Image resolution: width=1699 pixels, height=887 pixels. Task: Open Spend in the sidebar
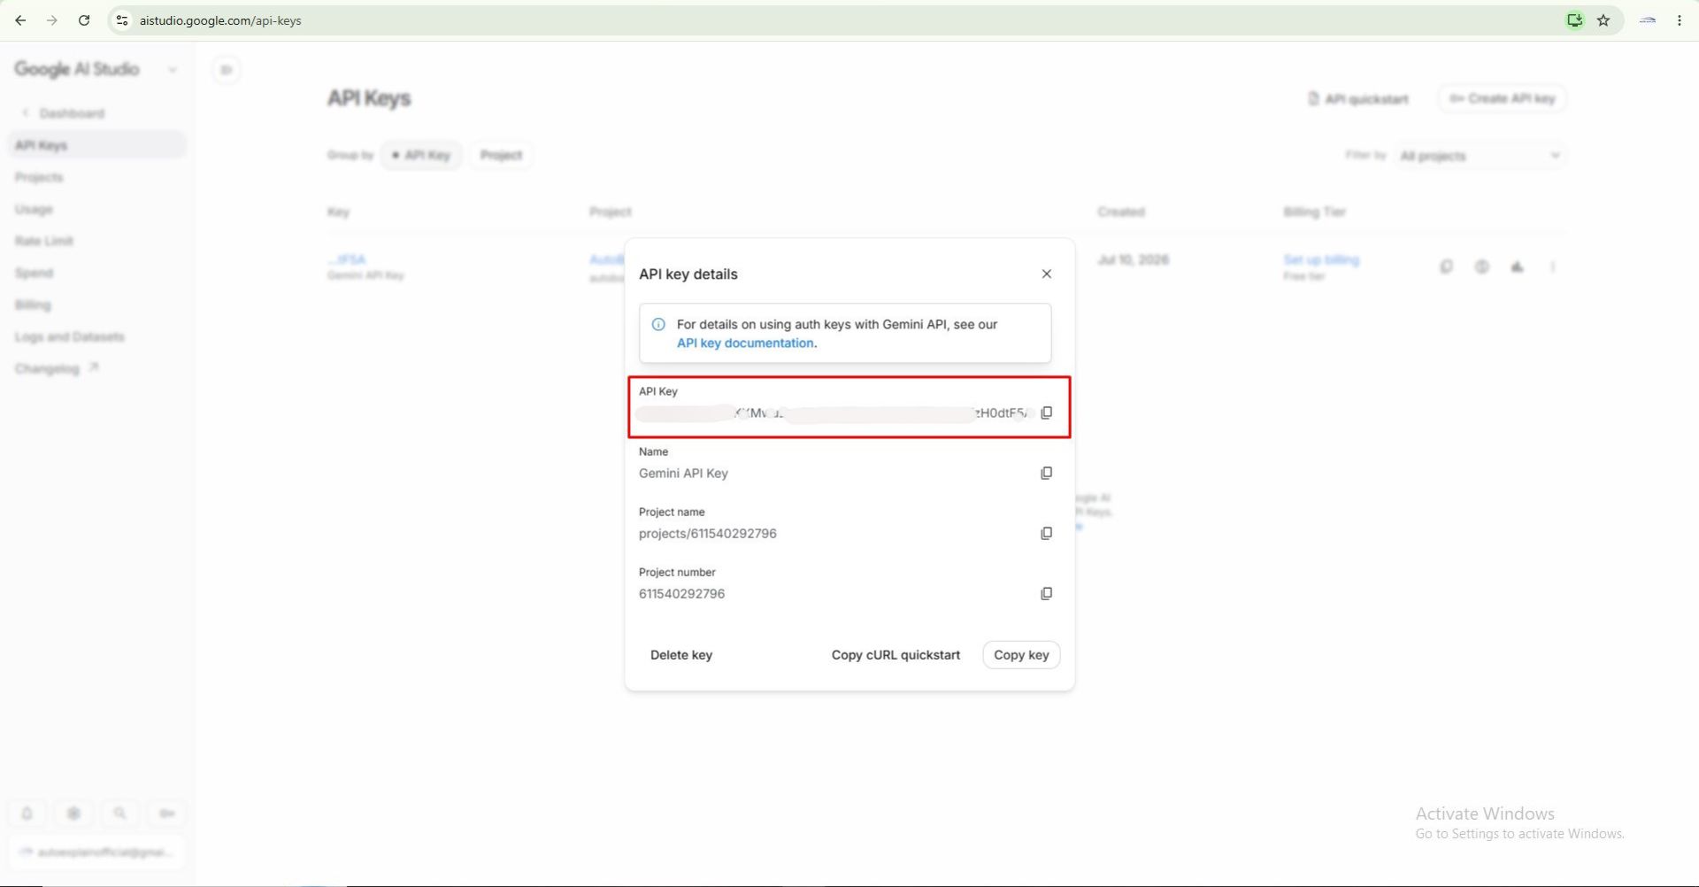coord(34,273)
